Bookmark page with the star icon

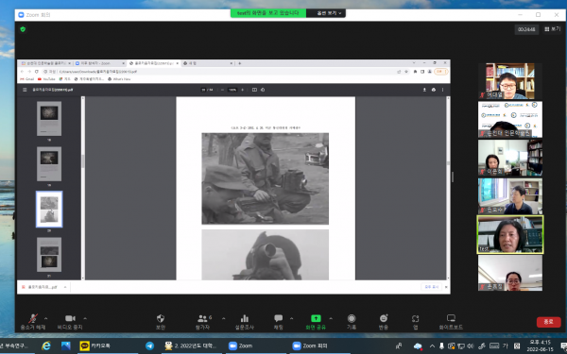click(406, 72)
